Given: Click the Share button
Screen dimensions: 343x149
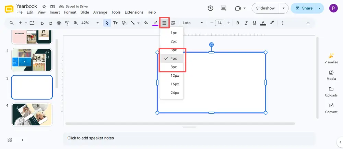Looking at the screenshot, I should 303,8.
